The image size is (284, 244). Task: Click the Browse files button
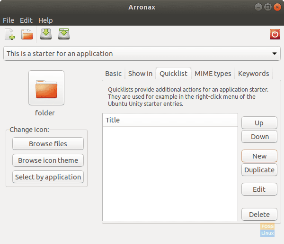[48, 144]
